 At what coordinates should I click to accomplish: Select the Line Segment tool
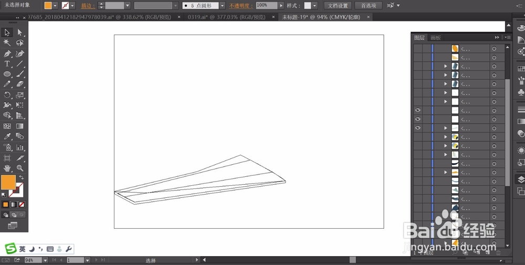20,63
